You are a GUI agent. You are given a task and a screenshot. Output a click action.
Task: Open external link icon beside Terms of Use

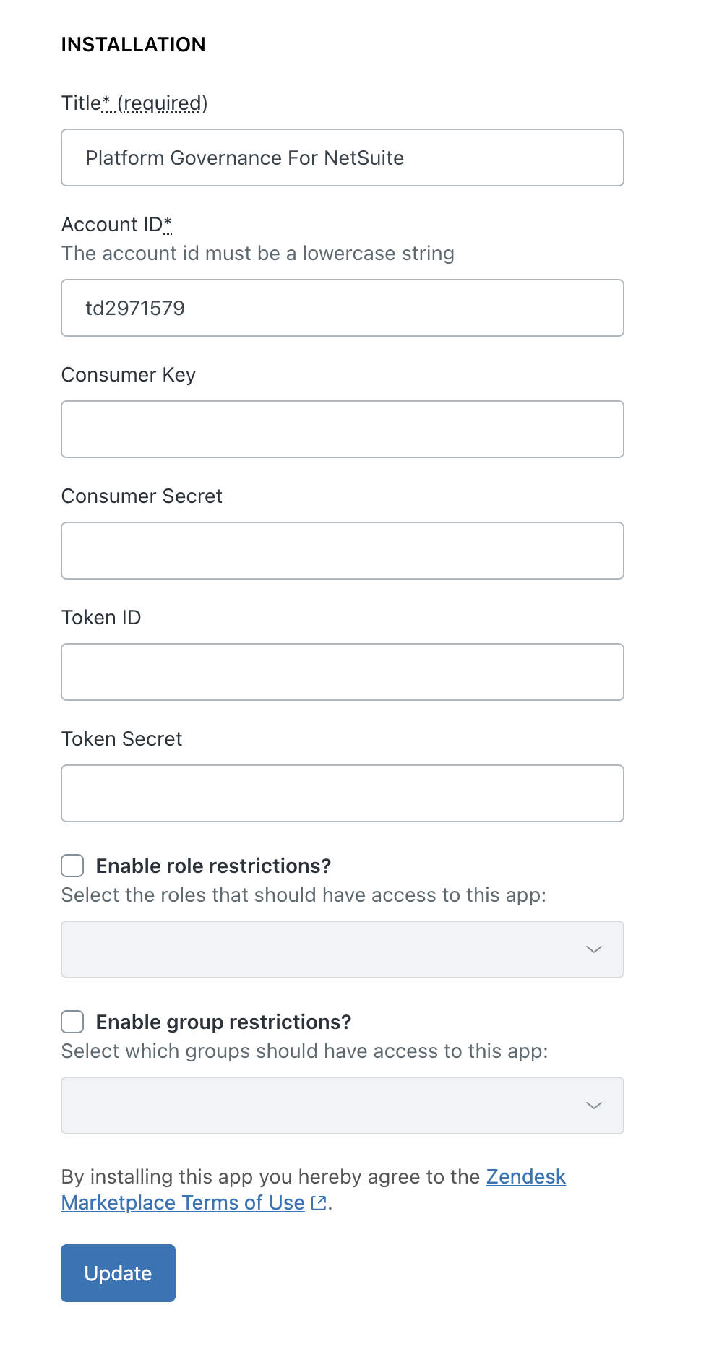tap(318, 1202)
